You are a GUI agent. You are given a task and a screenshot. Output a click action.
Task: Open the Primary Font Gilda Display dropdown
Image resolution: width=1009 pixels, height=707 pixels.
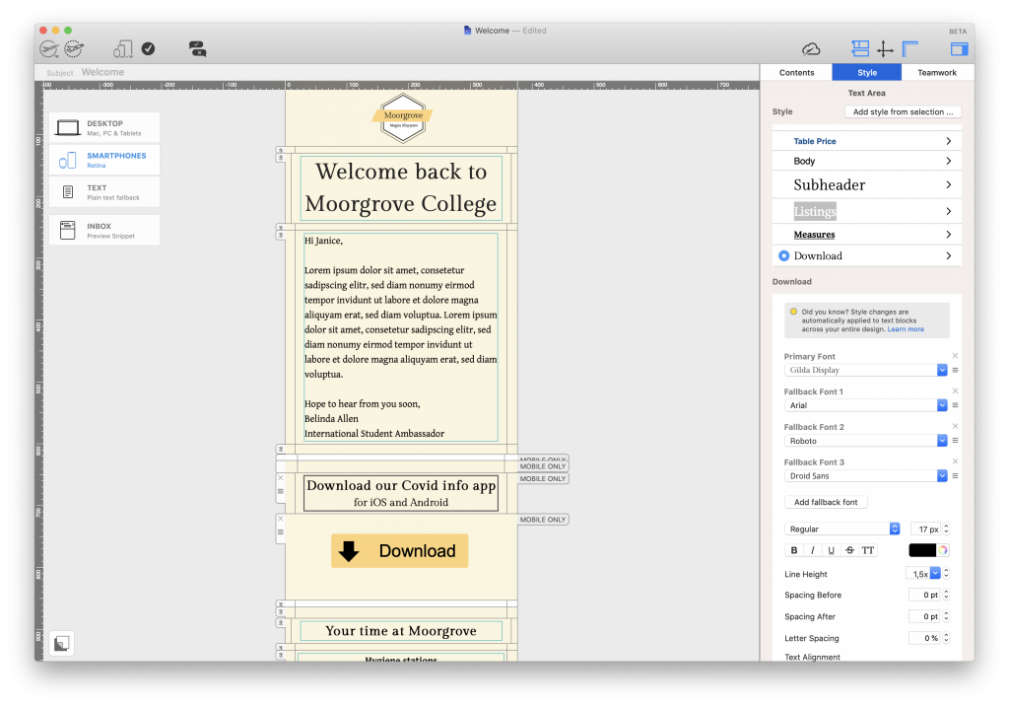click(865, 370)
